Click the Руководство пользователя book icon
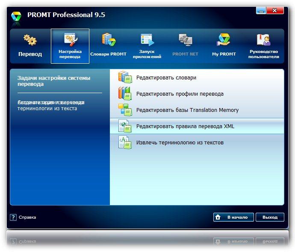Image resolution: width=295 pixels, height=252 pixels. [x=263, y=40]
